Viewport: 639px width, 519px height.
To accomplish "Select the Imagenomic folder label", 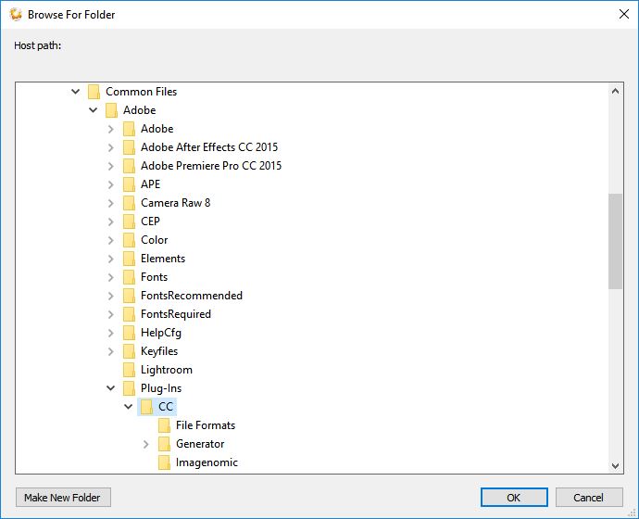I will 207,462.
